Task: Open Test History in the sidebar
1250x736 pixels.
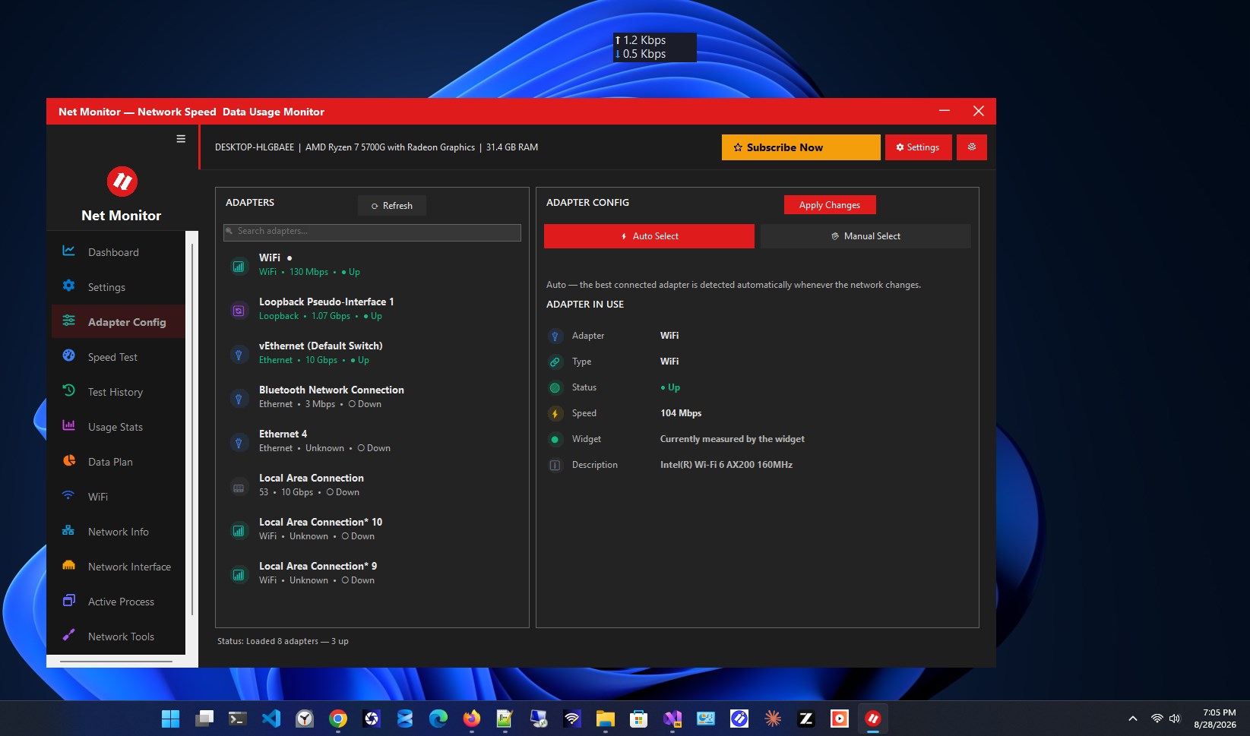Action: [x=119, y=392]
